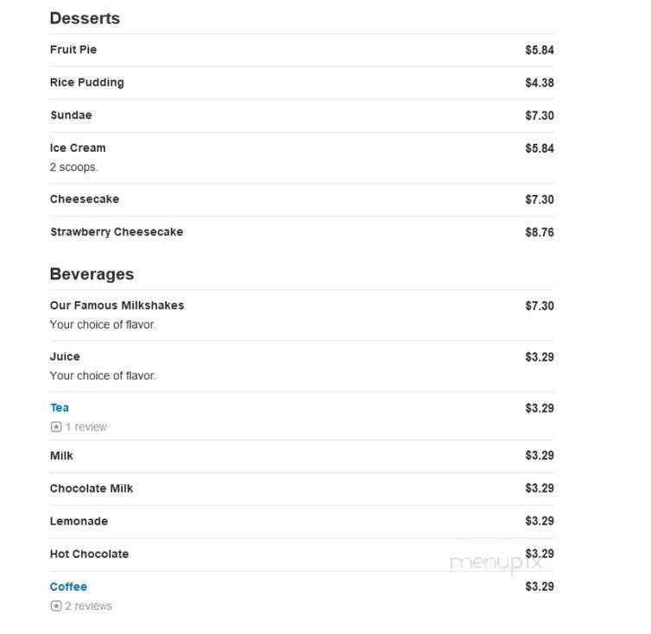Select the Juice beverage item
This screenshot has height=634, width=651.
[65, 356]
